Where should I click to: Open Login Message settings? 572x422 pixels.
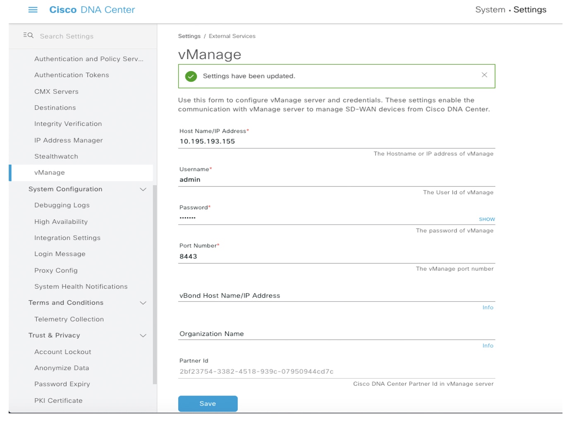click(x=60, y=254)
